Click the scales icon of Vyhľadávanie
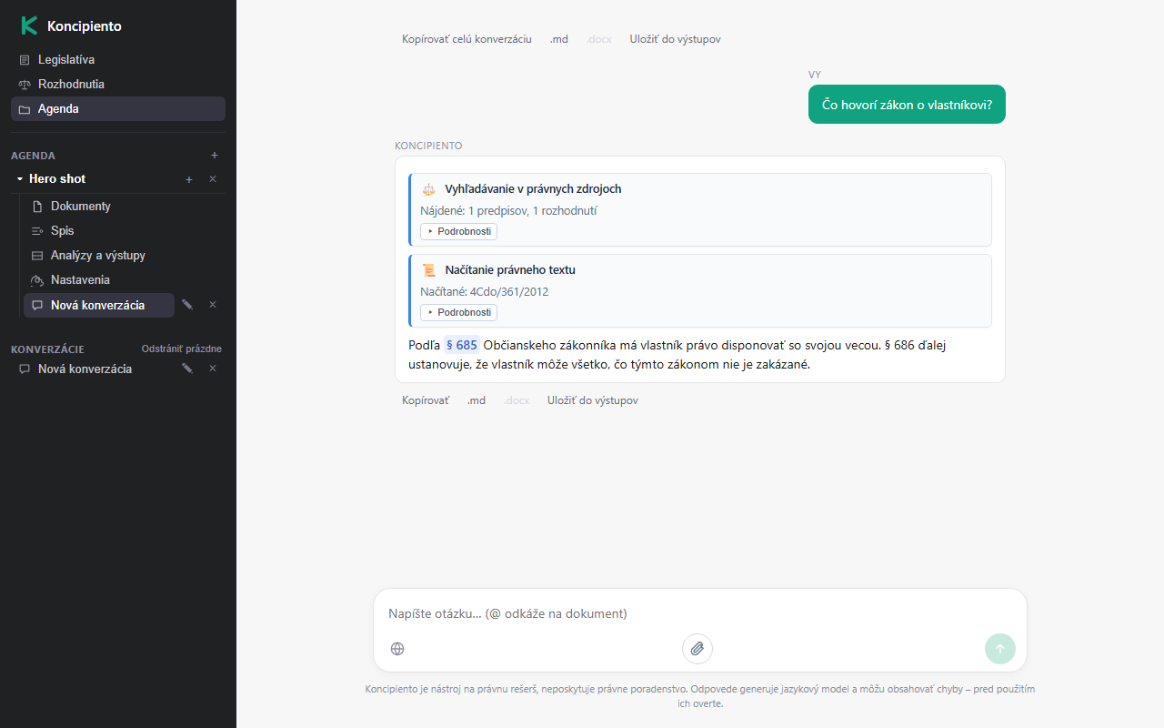This screenshot has height=728, width=1164. pos(429,189)
